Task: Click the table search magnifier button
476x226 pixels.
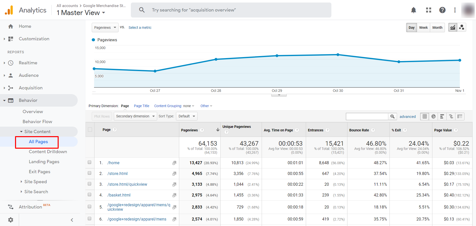Action: pyautogui.click(x=393, y=116)
